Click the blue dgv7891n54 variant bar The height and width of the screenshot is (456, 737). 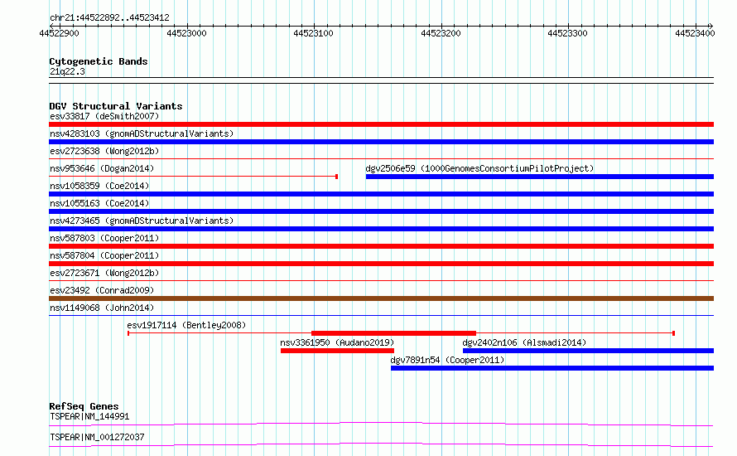552,368
